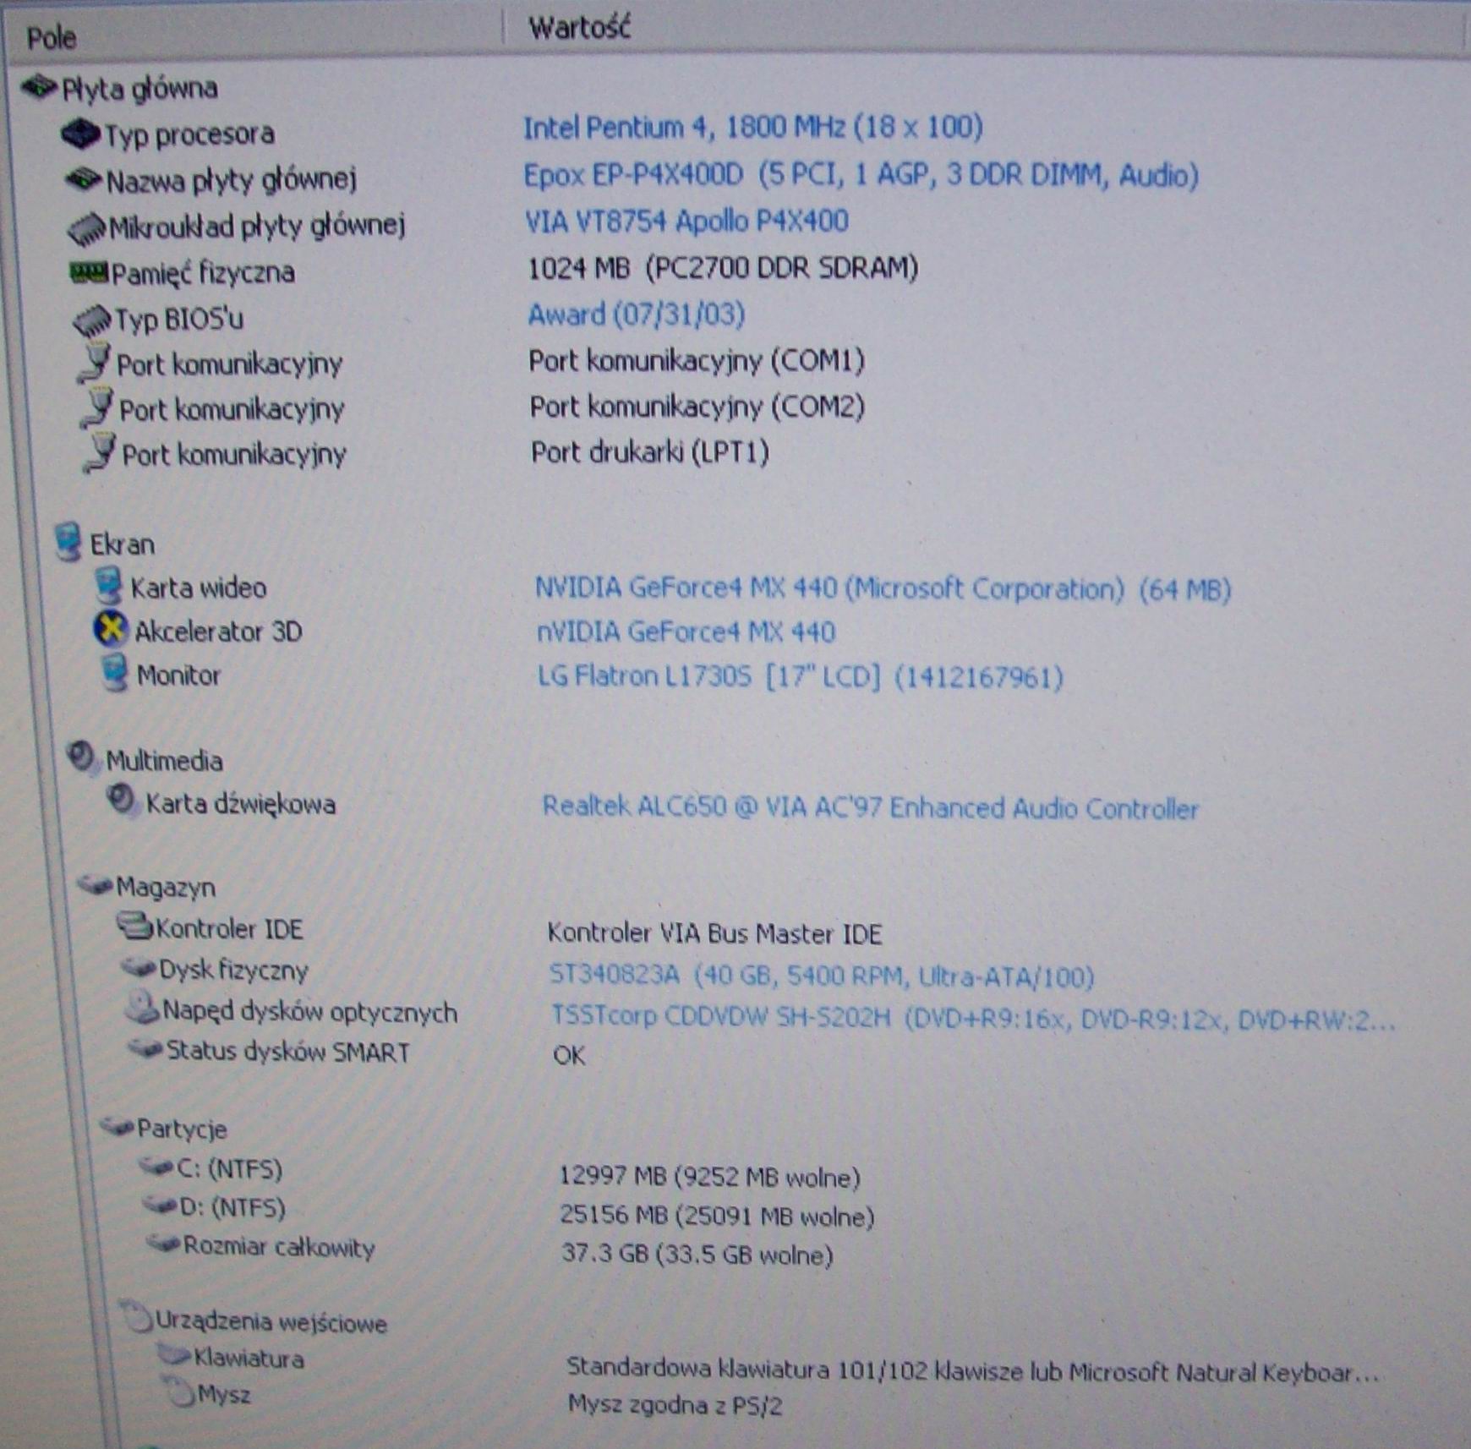Click the Płyta główna section icon
This screenshot has width=1471, height=1449.
(x=40, y=86)
